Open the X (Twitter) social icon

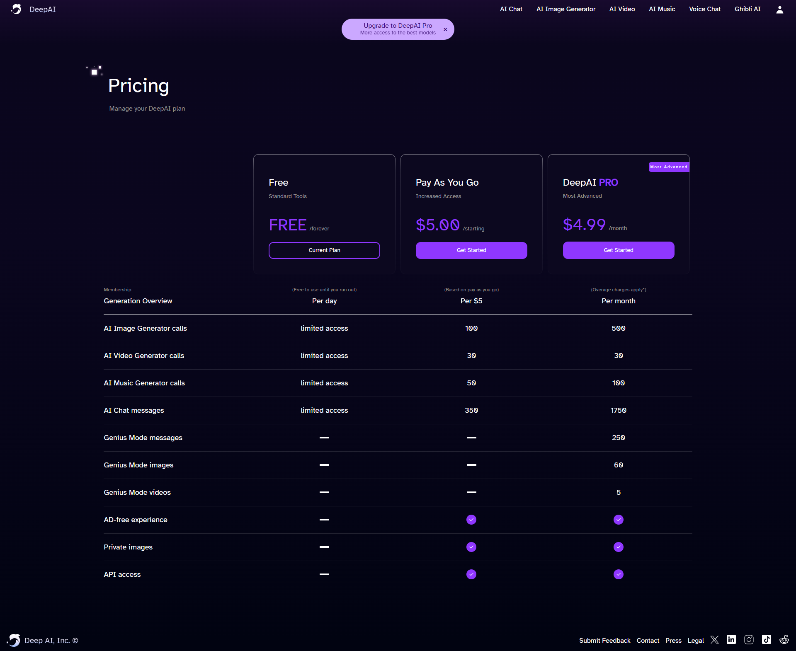pos(714,640)
